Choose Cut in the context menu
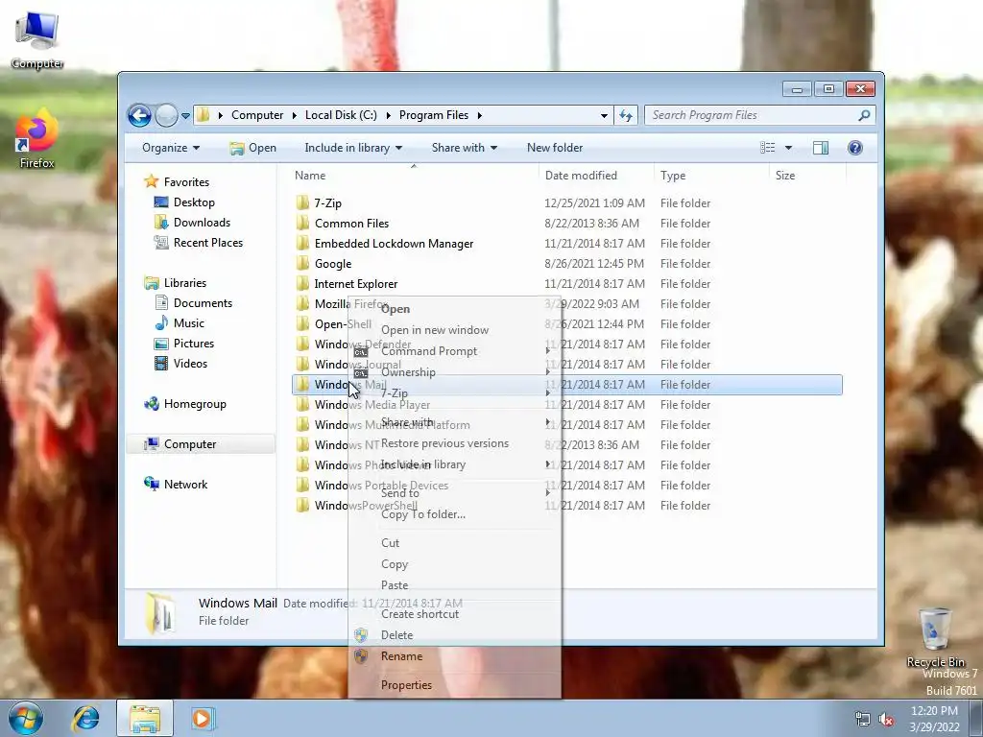 pos(390,543)
